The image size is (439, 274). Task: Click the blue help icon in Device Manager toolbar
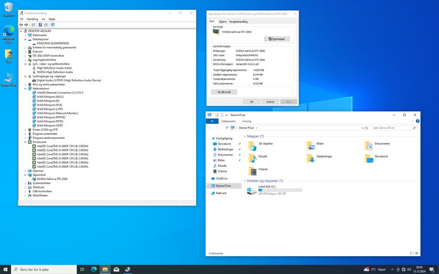pos(40,25)
